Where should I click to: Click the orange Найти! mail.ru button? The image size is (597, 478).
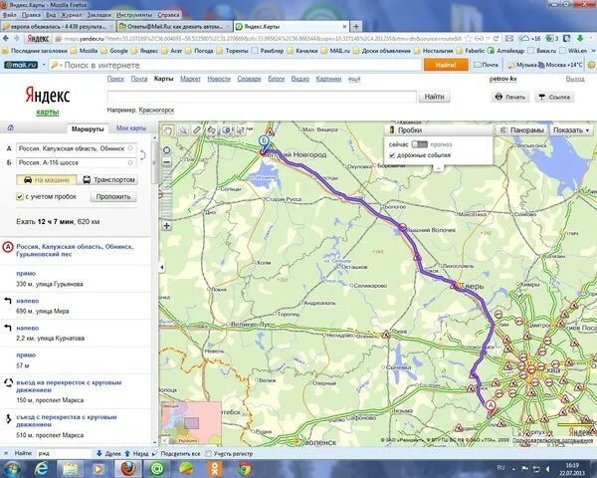(446, 65)
